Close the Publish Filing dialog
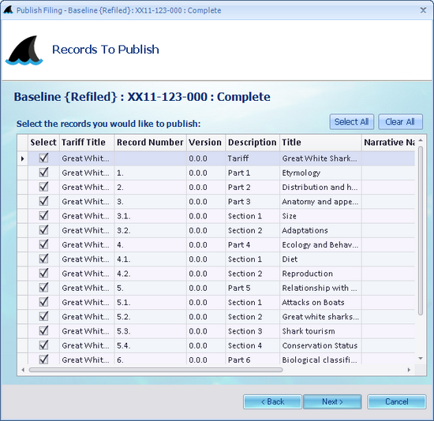The width and height of the screenshot is (434, 421). coord(423,10)
